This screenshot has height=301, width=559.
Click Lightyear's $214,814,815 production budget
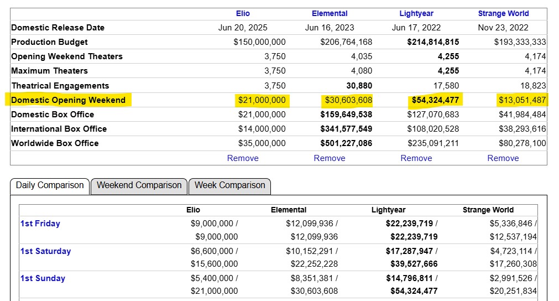(x=433, y=42)
